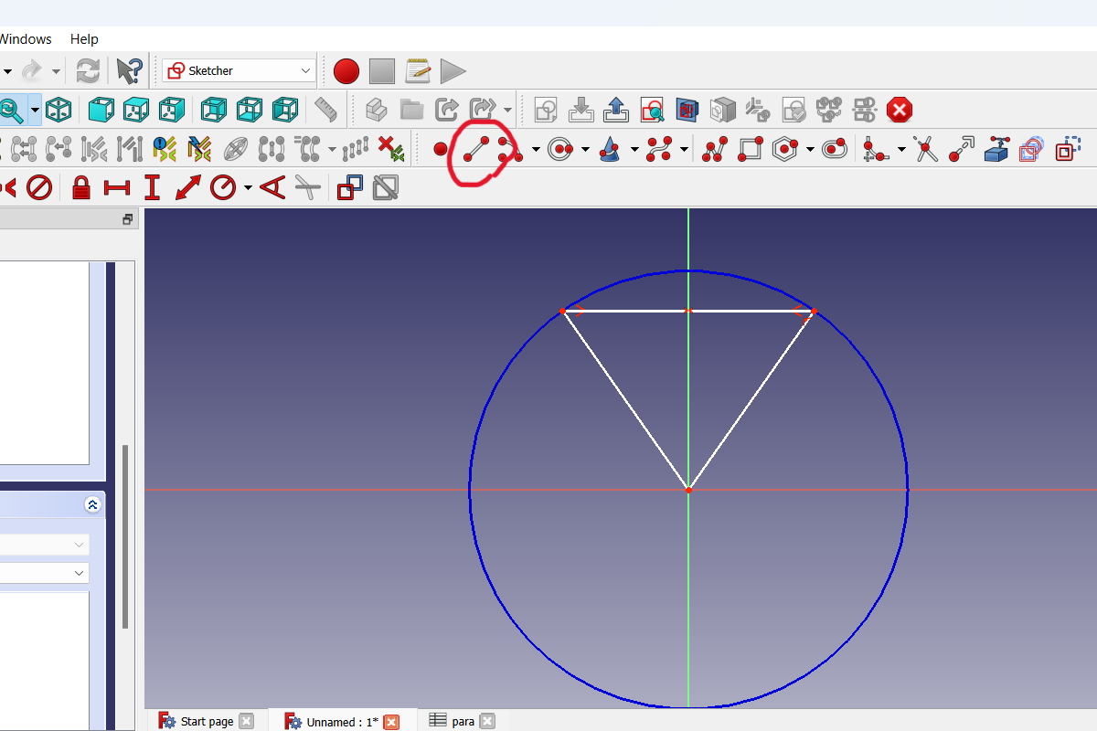Click the left panel vertical scrollbar
The height and width of the screenshot is (731, 1097).
[125, 537]
